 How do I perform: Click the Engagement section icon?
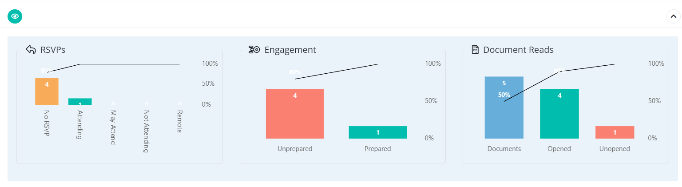click(x=254, y=50)
